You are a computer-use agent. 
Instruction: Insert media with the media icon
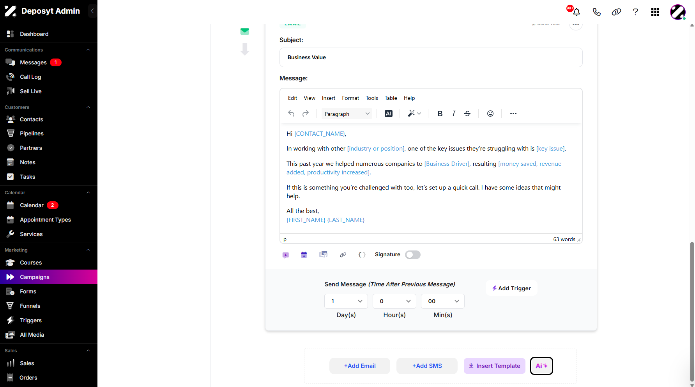tap(323, 254)
